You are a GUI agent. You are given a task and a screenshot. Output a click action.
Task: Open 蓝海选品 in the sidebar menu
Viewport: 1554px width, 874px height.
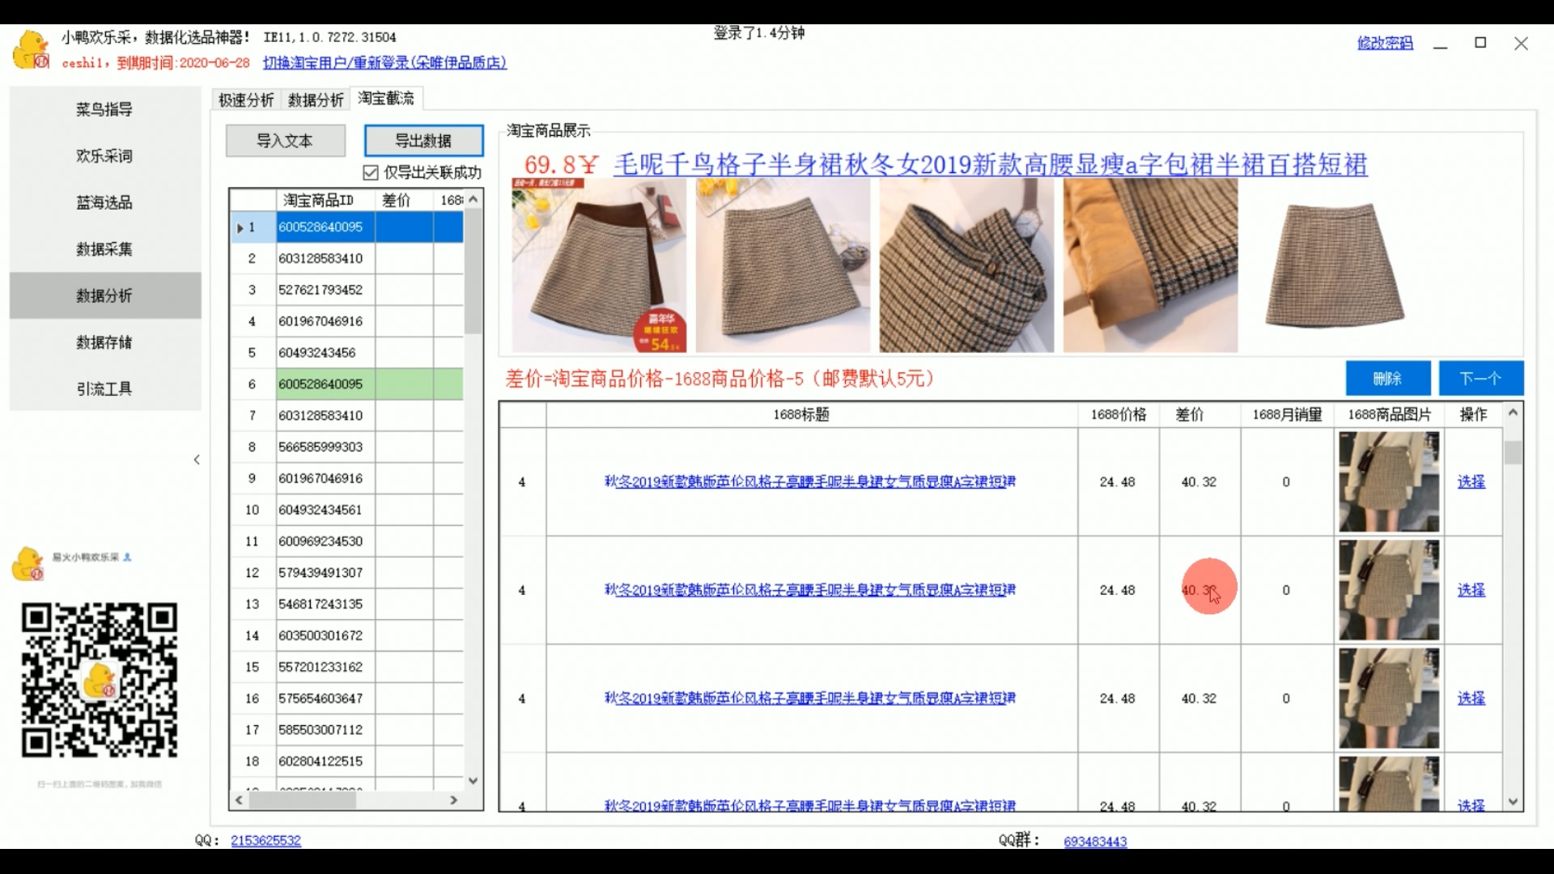104,202
